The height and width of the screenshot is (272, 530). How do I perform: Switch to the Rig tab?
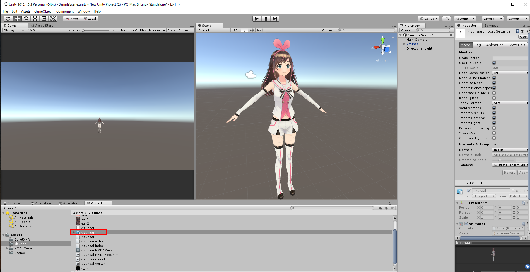click(478, 45)
